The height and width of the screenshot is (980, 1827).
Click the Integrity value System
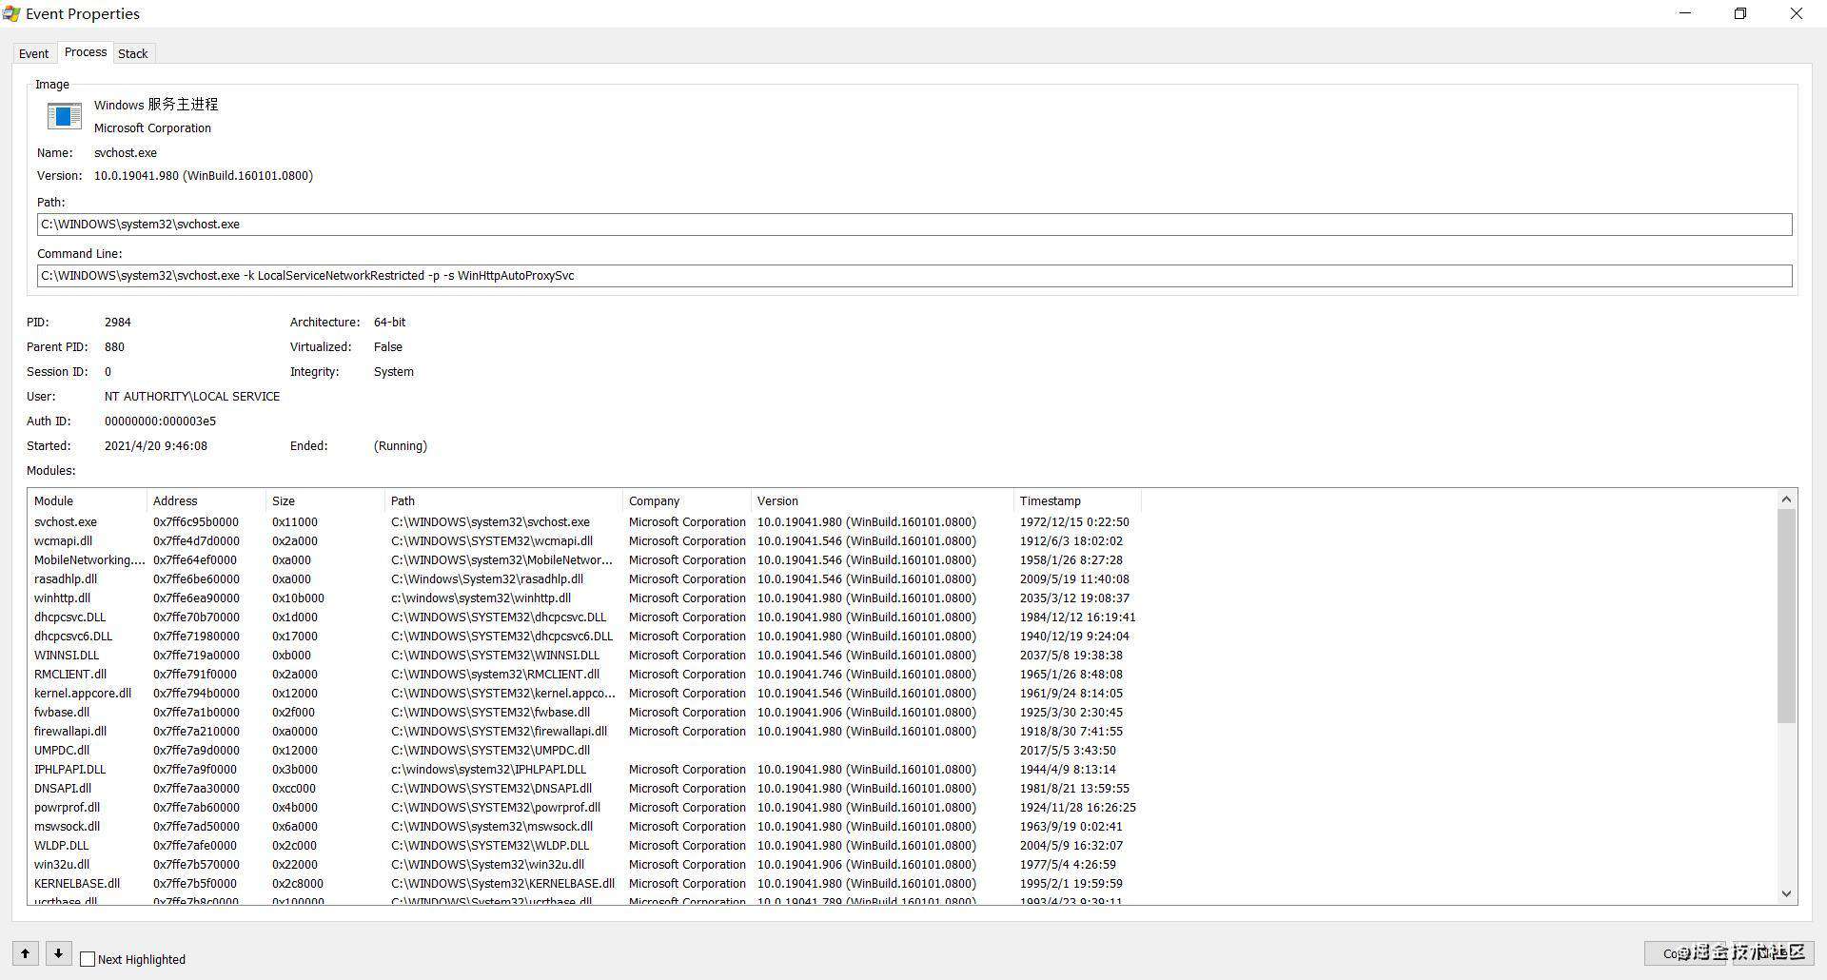tap(393, 372)
